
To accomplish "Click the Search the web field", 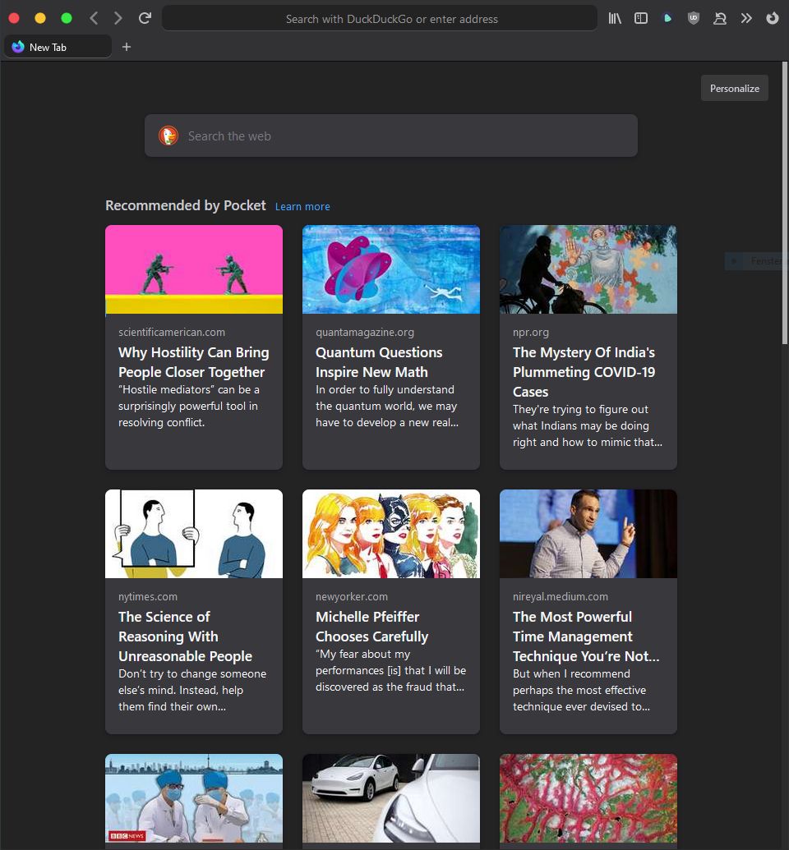I will [391, 136].
